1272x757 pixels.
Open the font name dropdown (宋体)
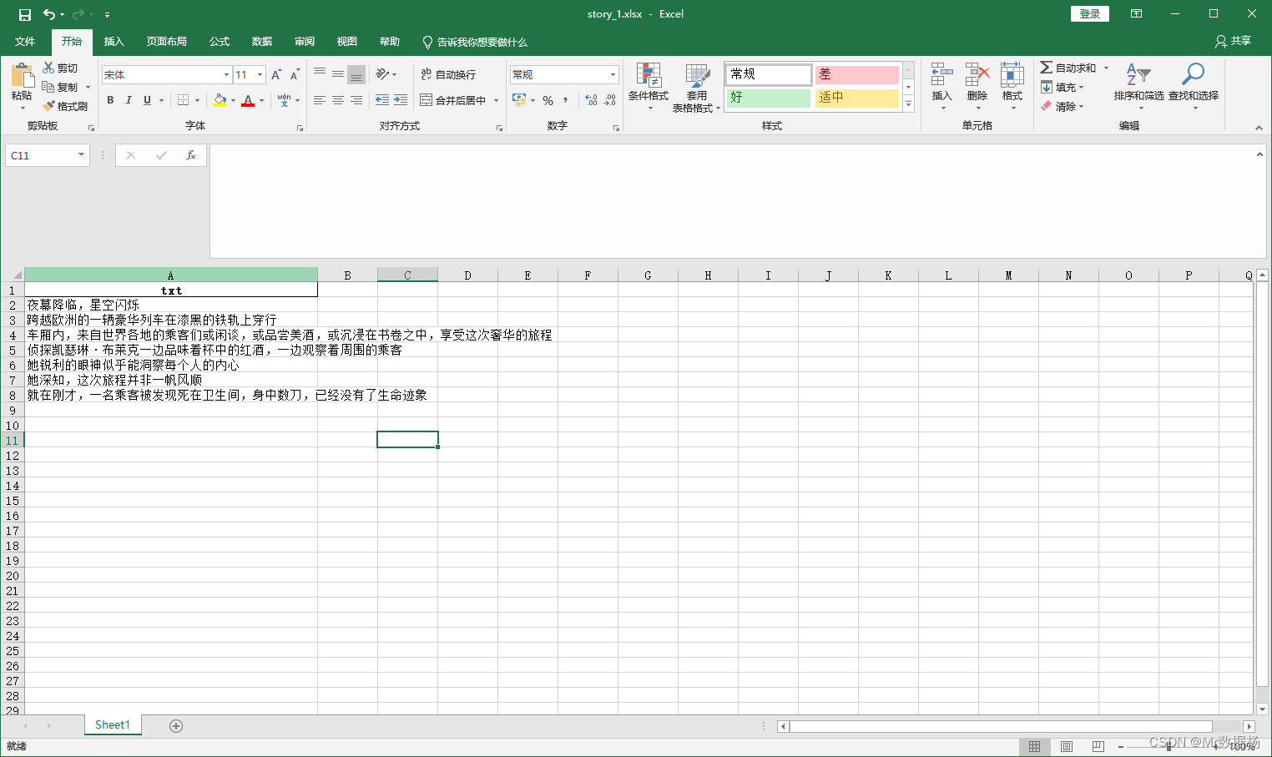coord(226,74)
